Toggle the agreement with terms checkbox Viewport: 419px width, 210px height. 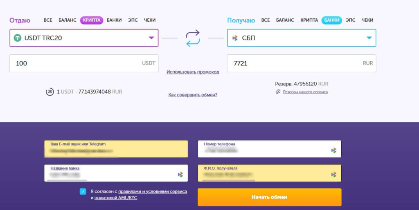83,191
